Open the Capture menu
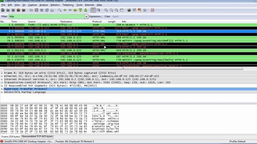The width and height of the screenshot is (257, 144). (x=33, y=5)
